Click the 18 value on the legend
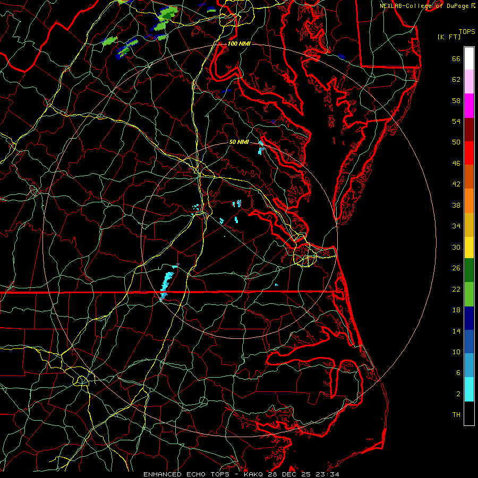 point(456,310)
